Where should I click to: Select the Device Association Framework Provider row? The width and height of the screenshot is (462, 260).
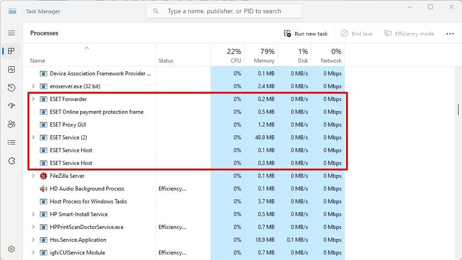[x=183, y=74]
